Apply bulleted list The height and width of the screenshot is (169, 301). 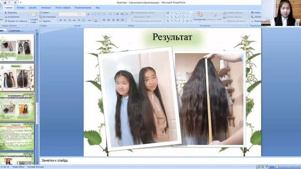104,14
